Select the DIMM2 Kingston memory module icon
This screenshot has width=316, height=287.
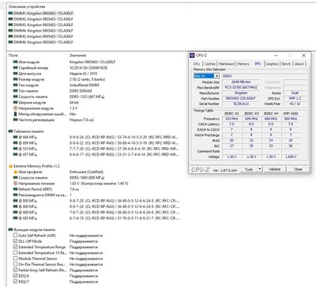[10, 19]
